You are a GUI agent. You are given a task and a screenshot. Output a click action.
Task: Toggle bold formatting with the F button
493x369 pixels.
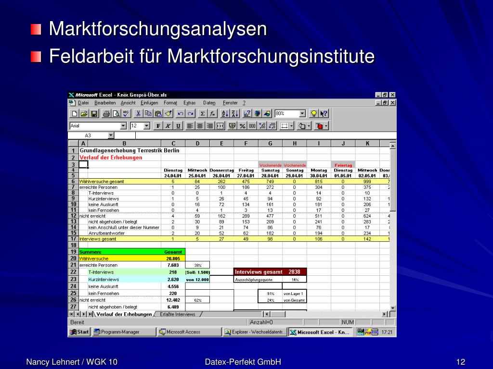point(158,126)
